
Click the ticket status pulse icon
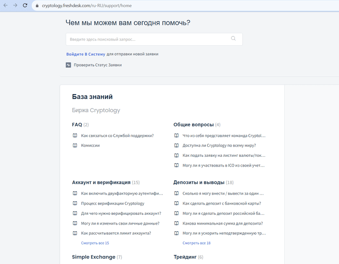point(68,65)
